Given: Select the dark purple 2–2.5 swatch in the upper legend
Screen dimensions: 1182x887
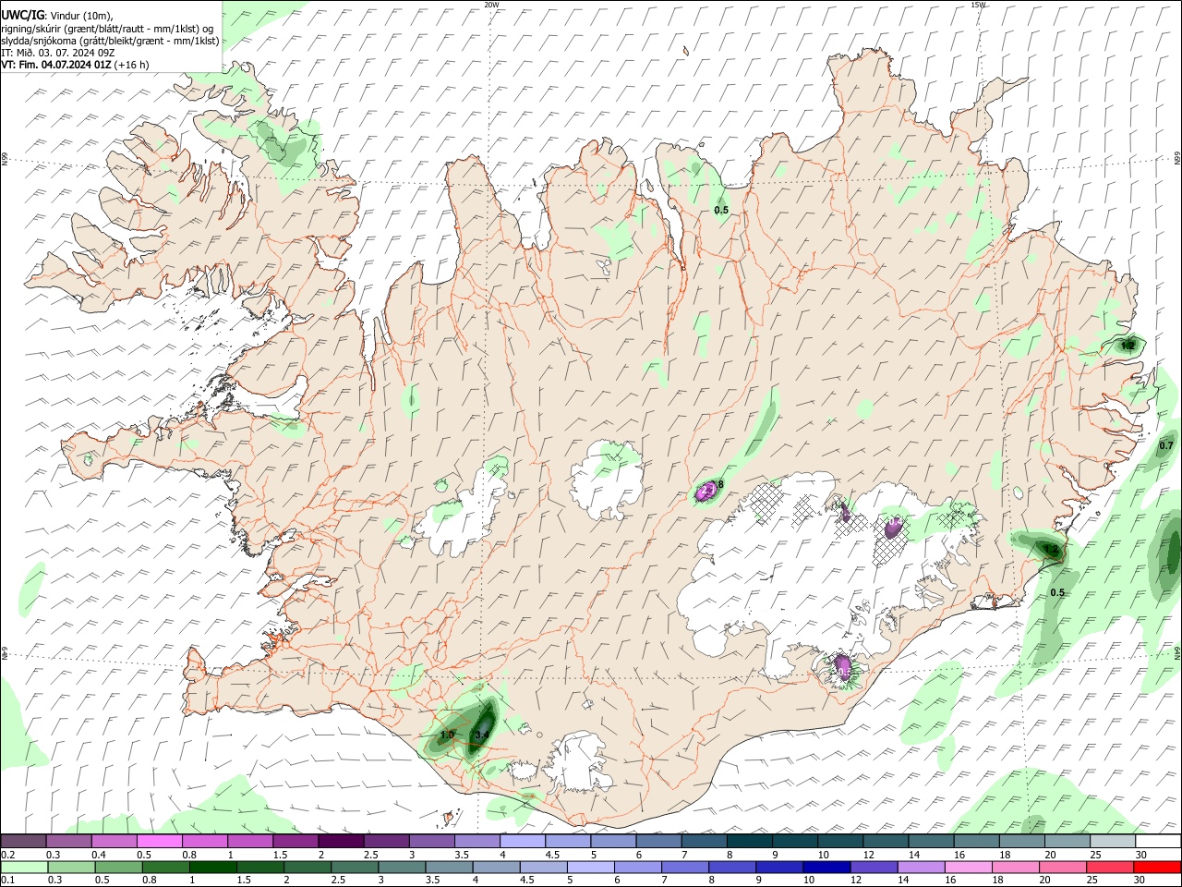Looking at the screenshot, I should 341,842.
